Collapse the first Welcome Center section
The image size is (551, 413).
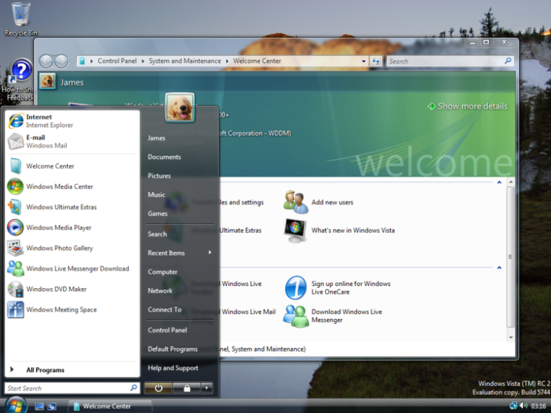[499, 182]
